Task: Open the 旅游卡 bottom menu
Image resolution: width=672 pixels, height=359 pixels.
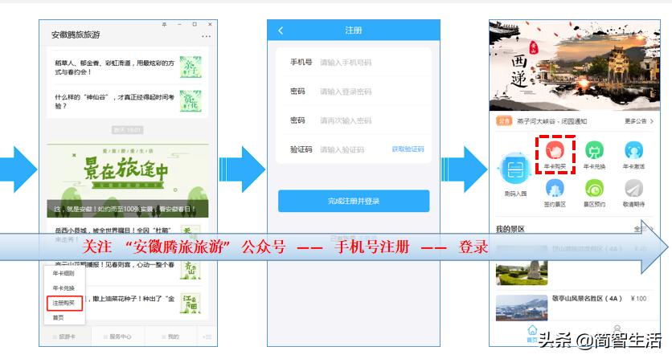Action: pyautogui.click(x=65, y=337)
